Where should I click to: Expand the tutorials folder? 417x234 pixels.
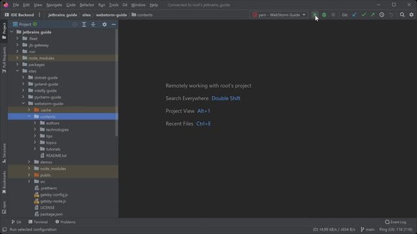[x=35, y=149]
